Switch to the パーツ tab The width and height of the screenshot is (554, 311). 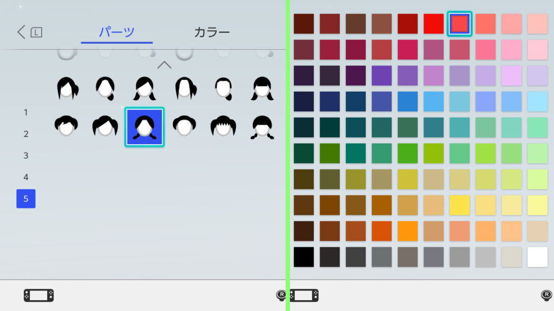click(117, 32)
